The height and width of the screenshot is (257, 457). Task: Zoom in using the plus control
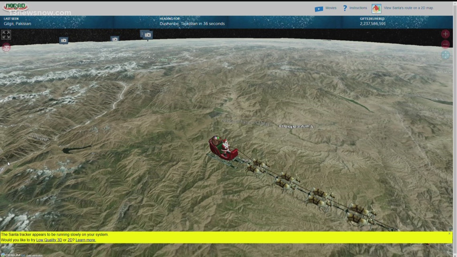pyautogui.click(x=445, y=34)
